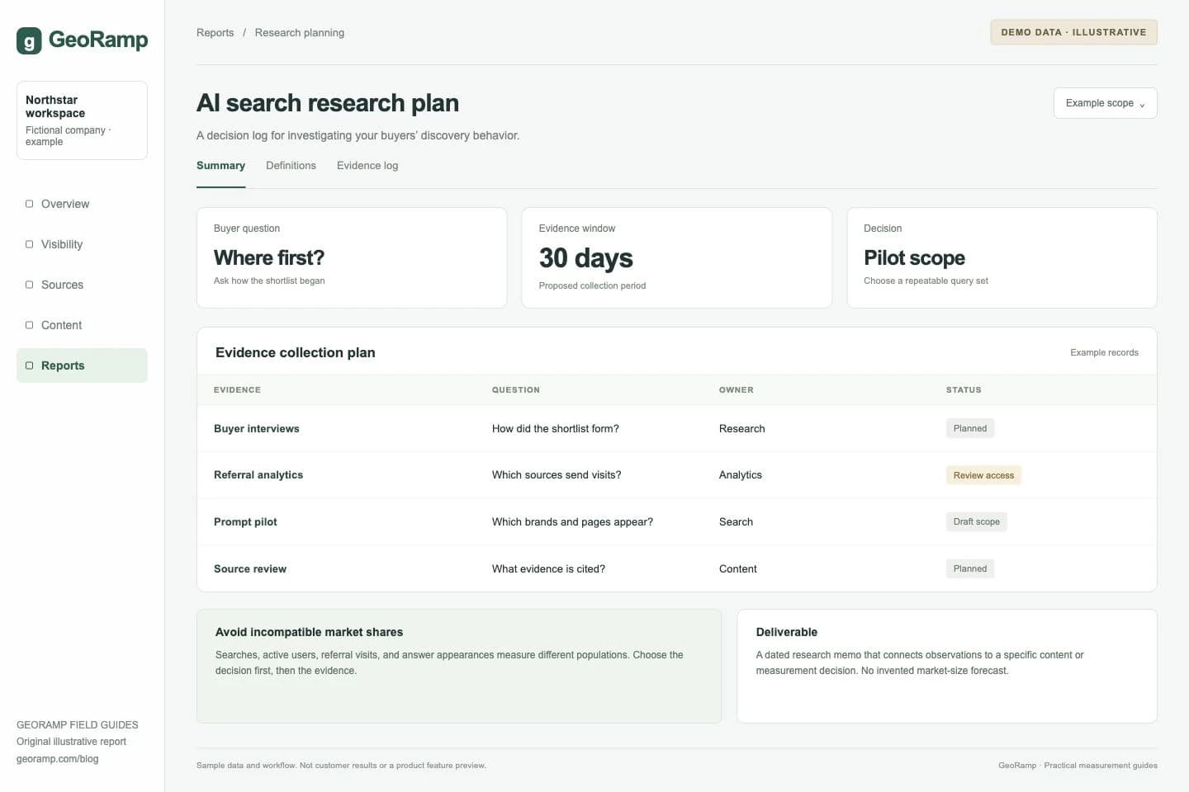Select the Source review row title
This screenshot has width=1189, height=792.
pyautogui.click(x=250, y=569)
